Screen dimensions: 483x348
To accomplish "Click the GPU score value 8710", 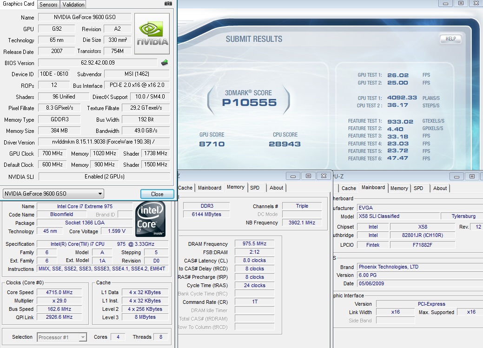I will 212,144.
